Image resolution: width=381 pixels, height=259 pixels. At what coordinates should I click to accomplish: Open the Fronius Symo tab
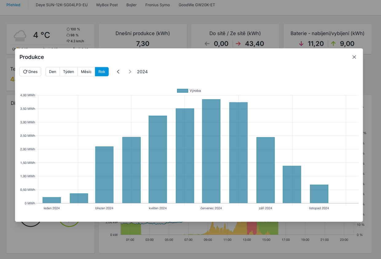click(x=158, y=5)
